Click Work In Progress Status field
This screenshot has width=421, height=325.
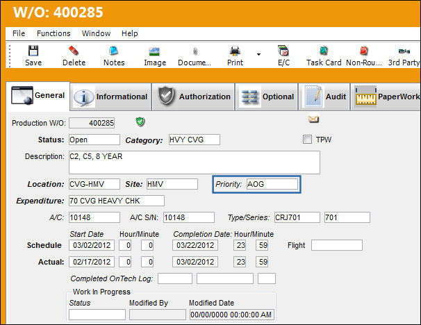click(97, 315)
